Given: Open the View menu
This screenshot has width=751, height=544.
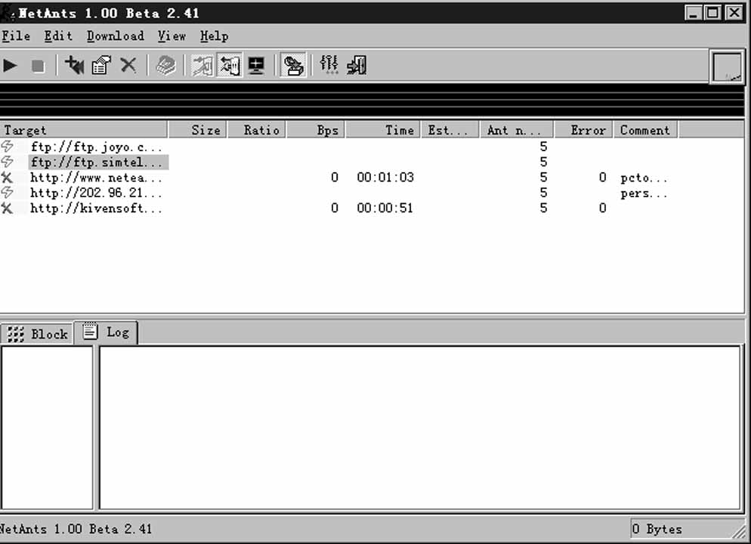Looking at the screenshot, I should click(x=172, y=36).
